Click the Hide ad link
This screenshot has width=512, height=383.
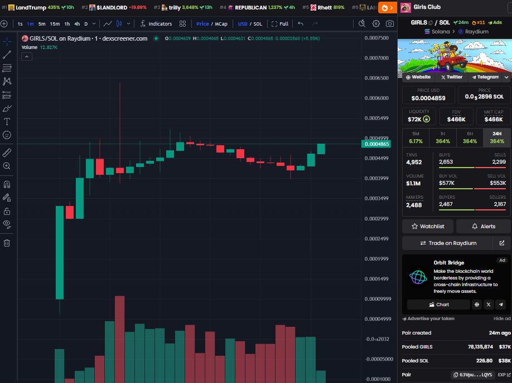pyautogui.click(x=502, y=318)
